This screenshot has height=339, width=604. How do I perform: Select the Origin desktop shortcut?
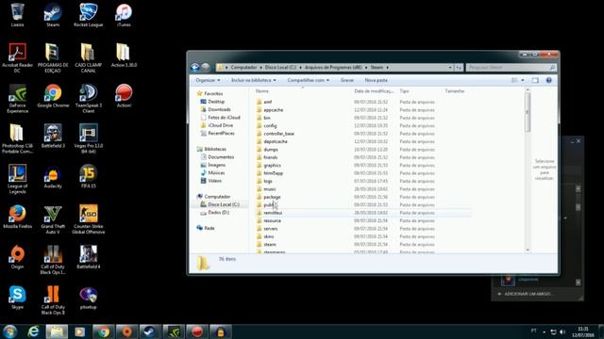tap(17, 257)
